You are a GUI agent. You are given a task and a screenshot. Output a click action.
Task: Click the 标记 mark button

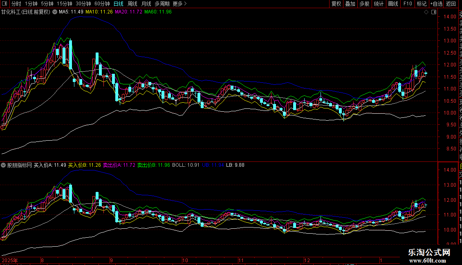click(x=422, y=4)
